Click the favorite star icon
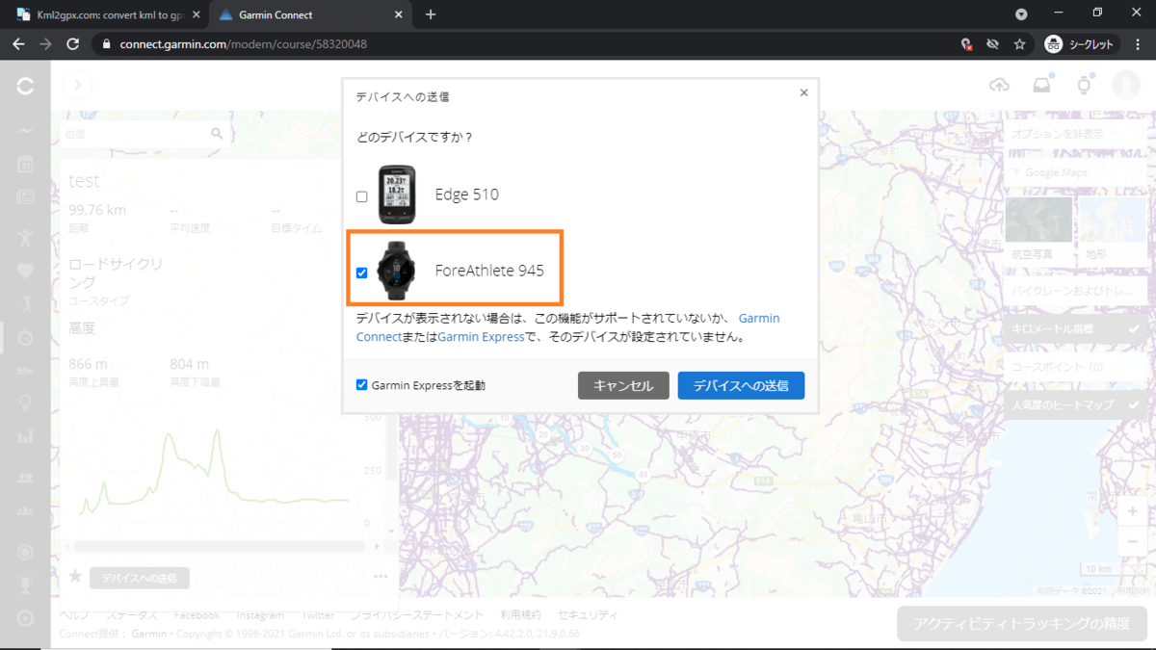Viewport: 1156px width, 650px height. click(x=75, y=576)
